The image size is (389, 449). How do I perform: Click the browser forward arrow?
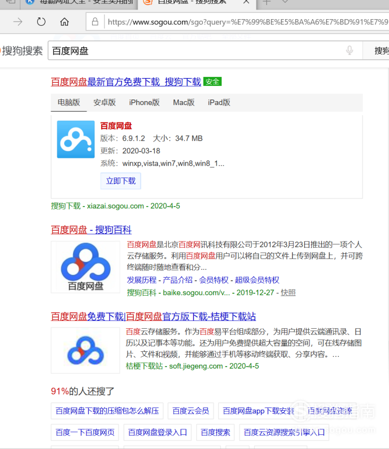tap(18, 22)
